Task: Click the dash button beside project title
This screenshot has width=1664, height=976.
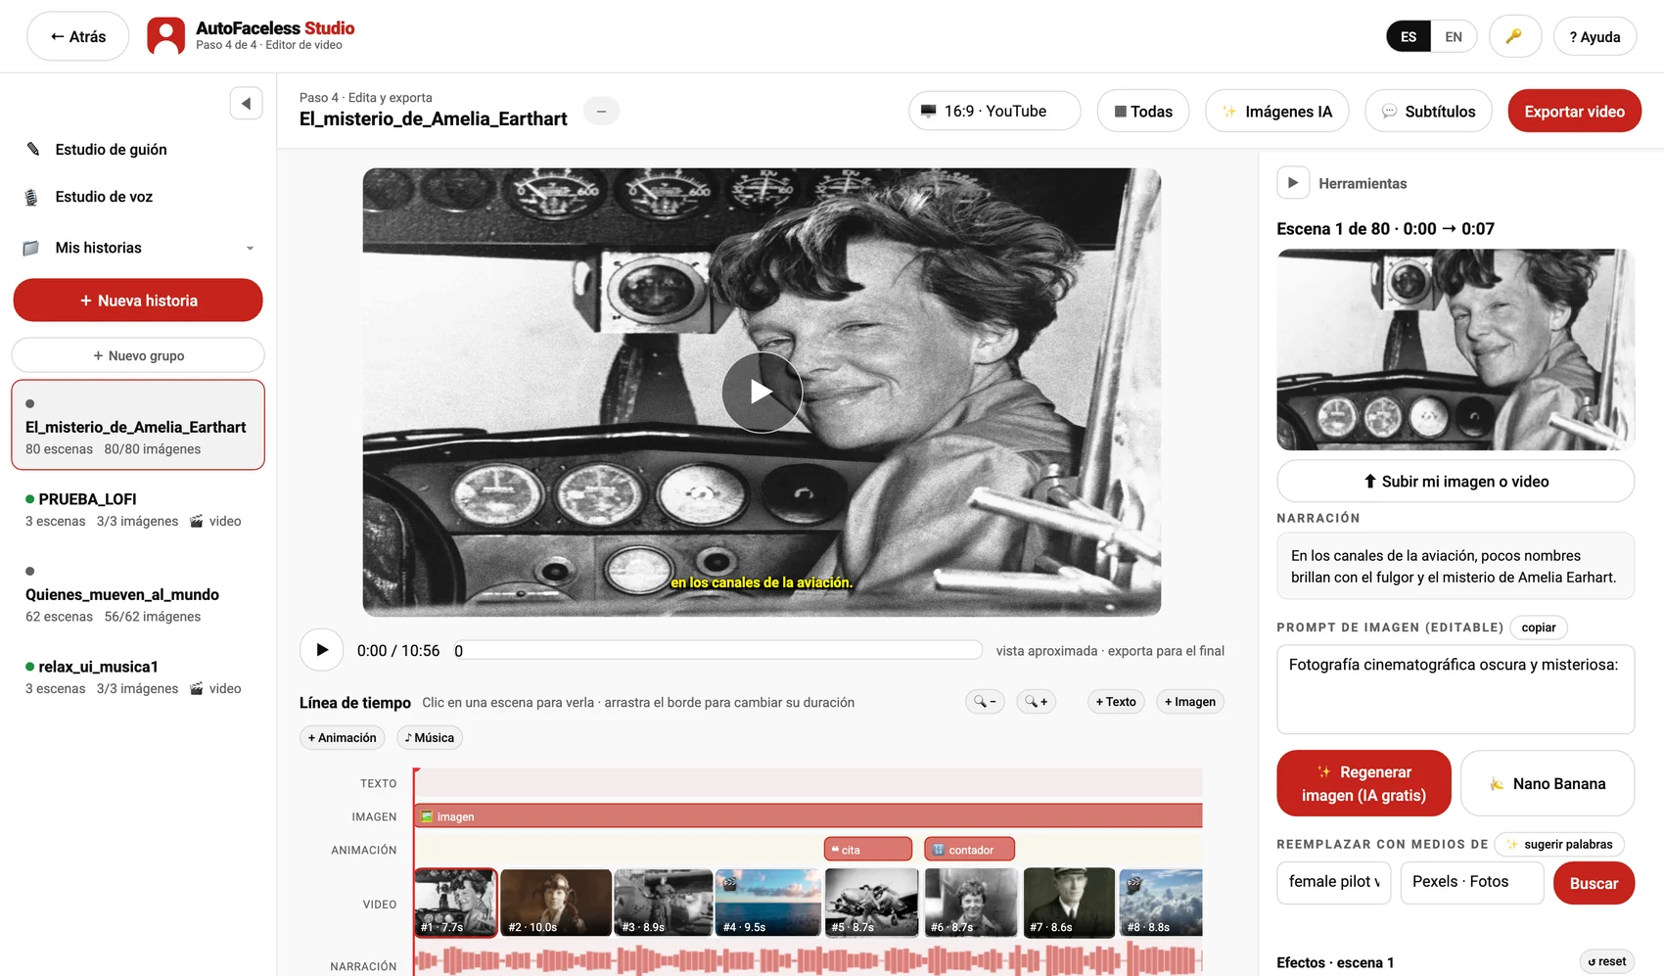Action: tap(601, 112)
